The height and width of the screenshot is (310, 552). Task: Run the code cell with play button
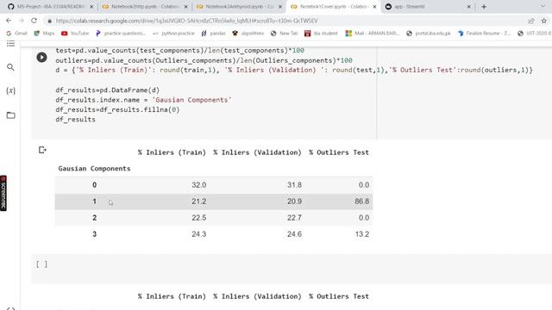(x=41, y=58)
